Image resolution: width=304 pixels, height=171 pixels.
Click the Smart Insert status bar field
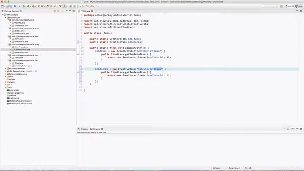pos(235,168)
